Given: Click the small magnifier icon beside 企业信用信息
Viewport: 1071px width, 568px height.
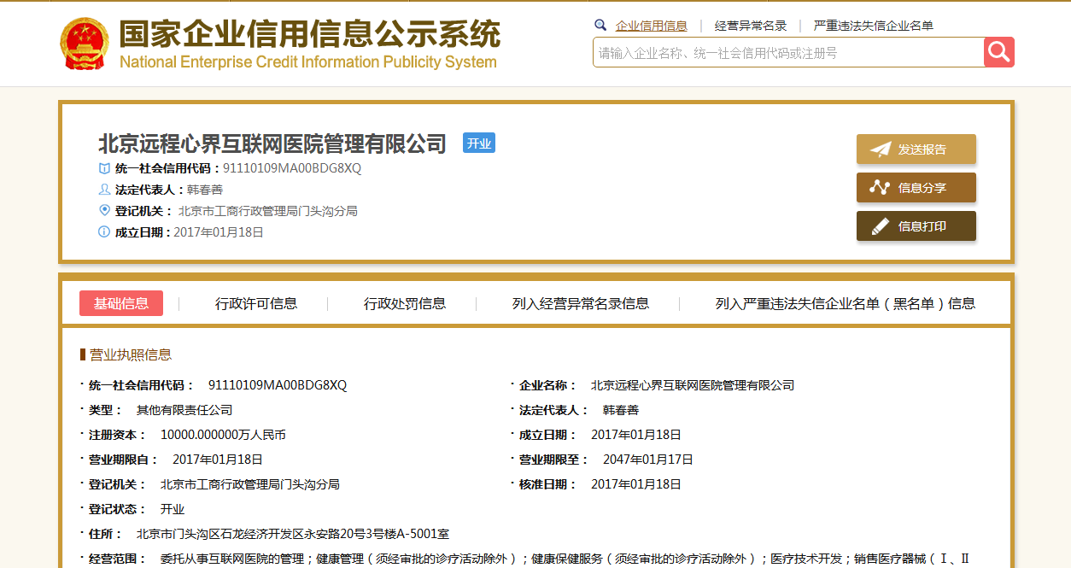Looking at the screenshot, I should pyautogui.click(x=600, y=26).
